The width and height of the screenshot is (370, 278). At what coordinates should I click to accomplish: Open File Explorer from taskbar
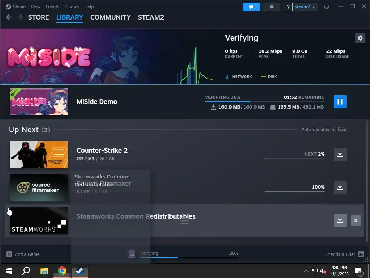pos(44,271)
